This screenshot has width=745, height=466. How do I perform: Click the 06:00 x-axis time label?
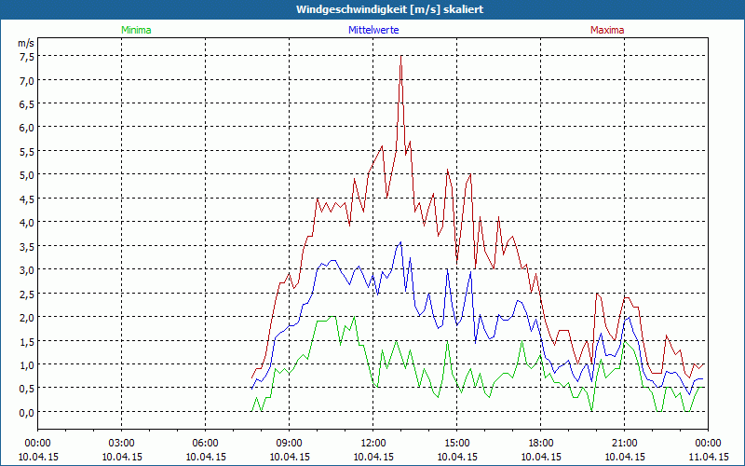tap(205, 444)
